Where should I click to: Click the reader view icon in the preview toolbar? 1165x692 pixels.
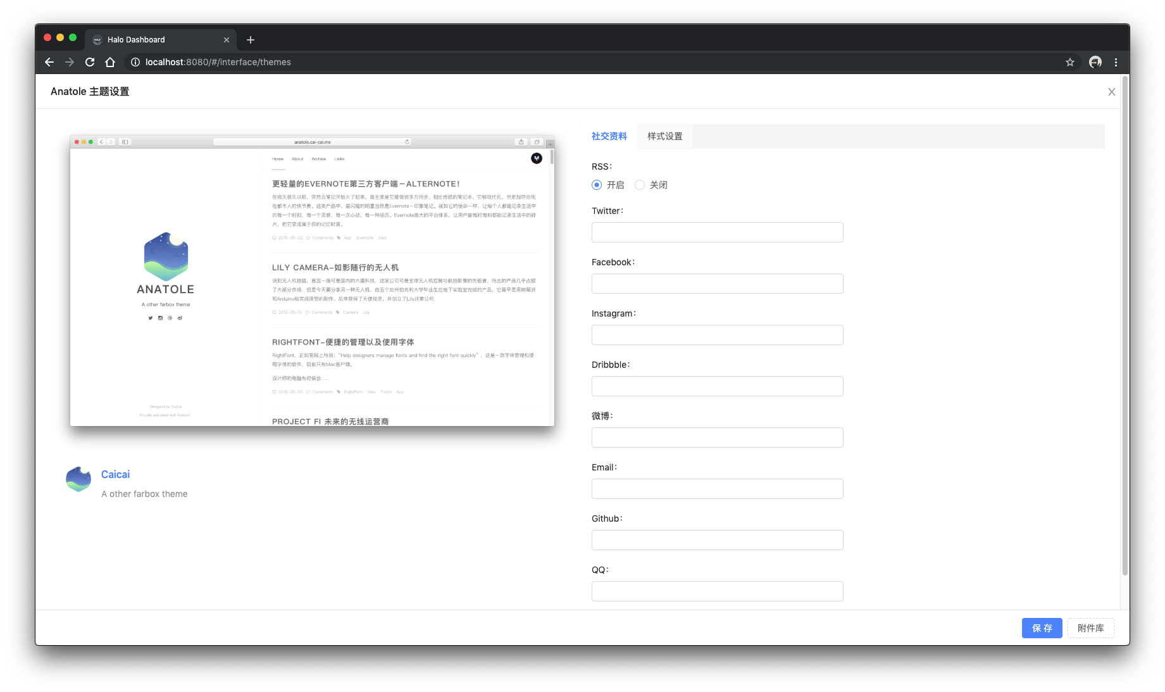tap(125, 141)
